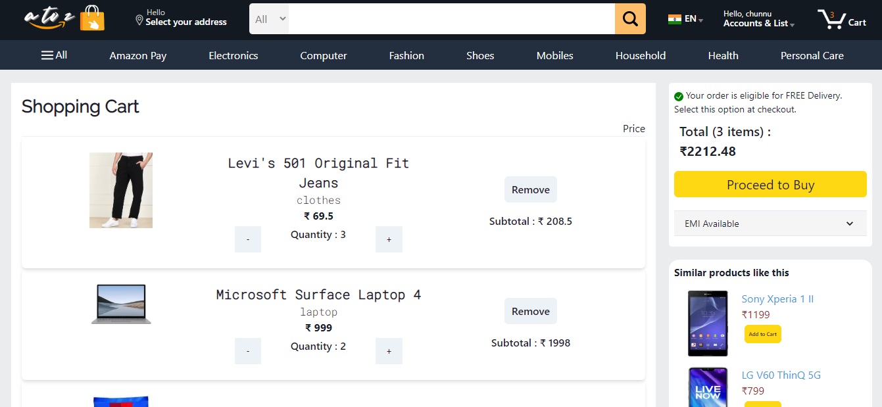The image size is (882, 407).
Task: Open the Electronics category
Action: [233, 56]
